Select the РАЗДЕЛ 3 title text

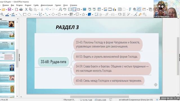point(67,27)
